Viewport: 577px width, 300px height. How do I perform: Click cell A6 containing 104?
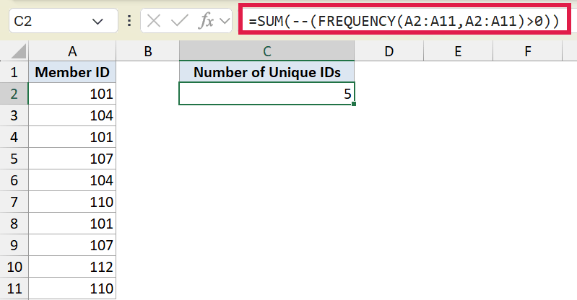click(72, 180)
